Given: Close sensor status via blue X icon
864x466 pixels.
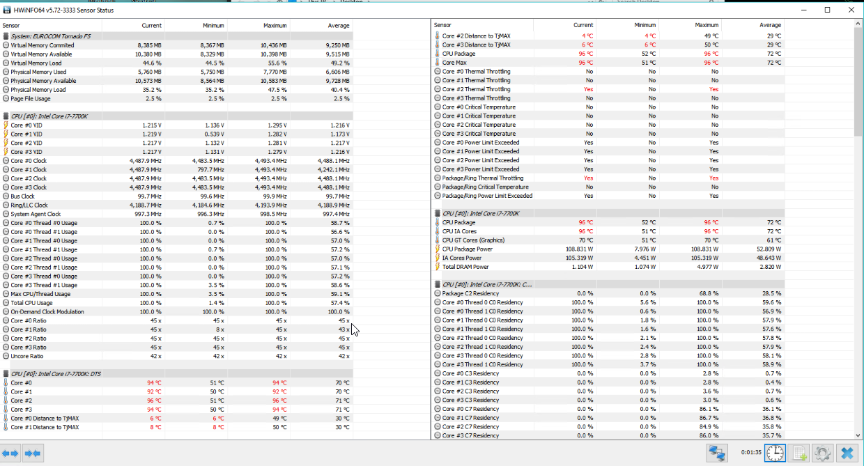Looking at the screenshot, I should coord(847,453).
